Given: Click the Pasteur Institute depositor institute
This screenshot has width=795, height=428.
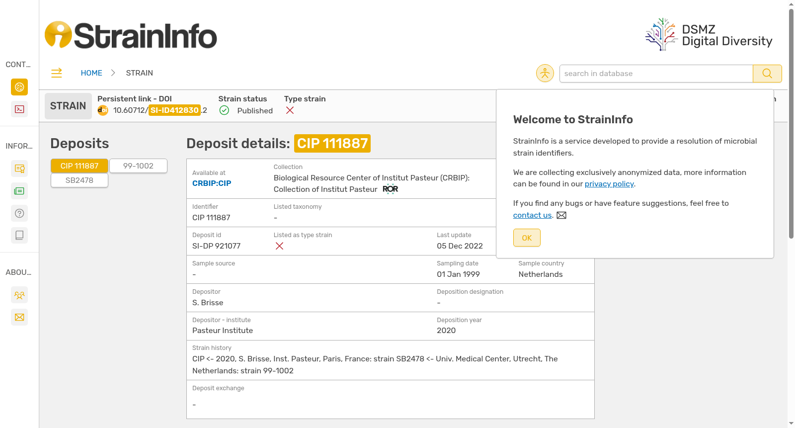Looking at the screenshot, I should 223,331.
